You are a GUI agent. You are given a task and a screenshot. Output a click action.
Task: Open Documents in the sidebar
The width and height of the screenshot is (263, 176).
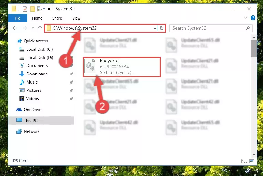click(x=37, y=66)
